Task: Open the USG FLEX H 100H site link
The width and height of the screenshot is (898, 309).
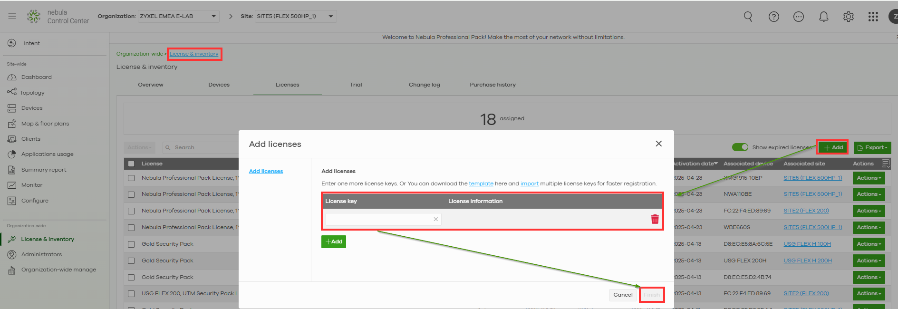Action: (807, 244)
